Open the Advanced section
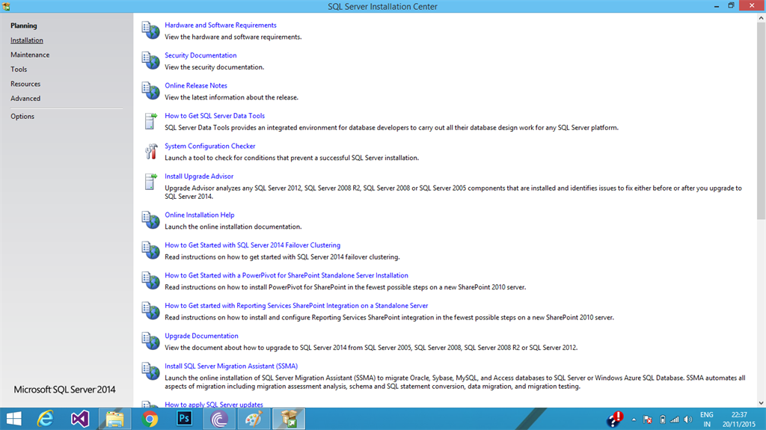The image size is (766, 430). (25, 98)
